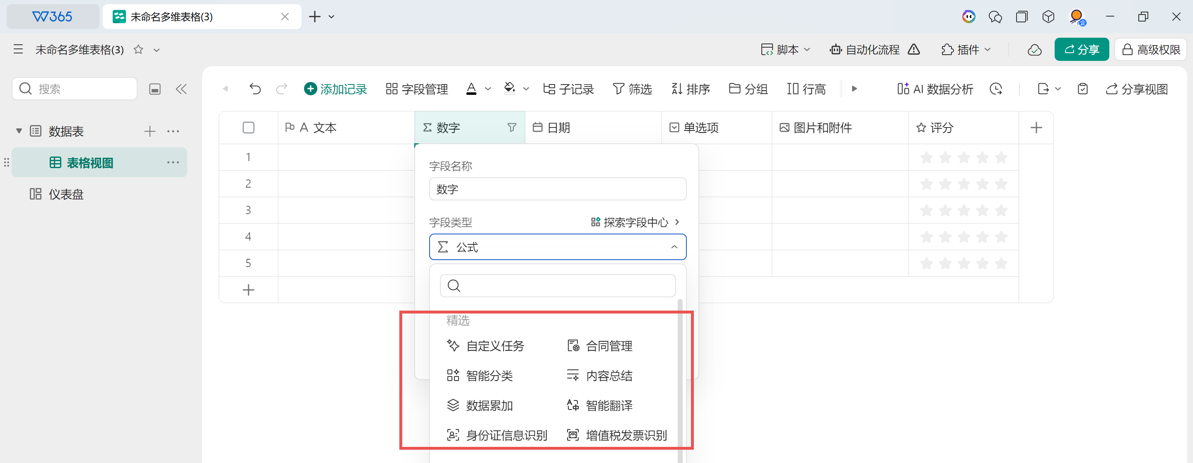
Task: Collapse the sidebar with double-chevron icon
Action: [181, 89]
